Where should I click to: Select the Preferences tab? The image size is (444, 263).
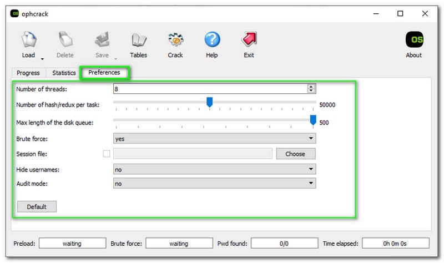(x=104, y=73)
